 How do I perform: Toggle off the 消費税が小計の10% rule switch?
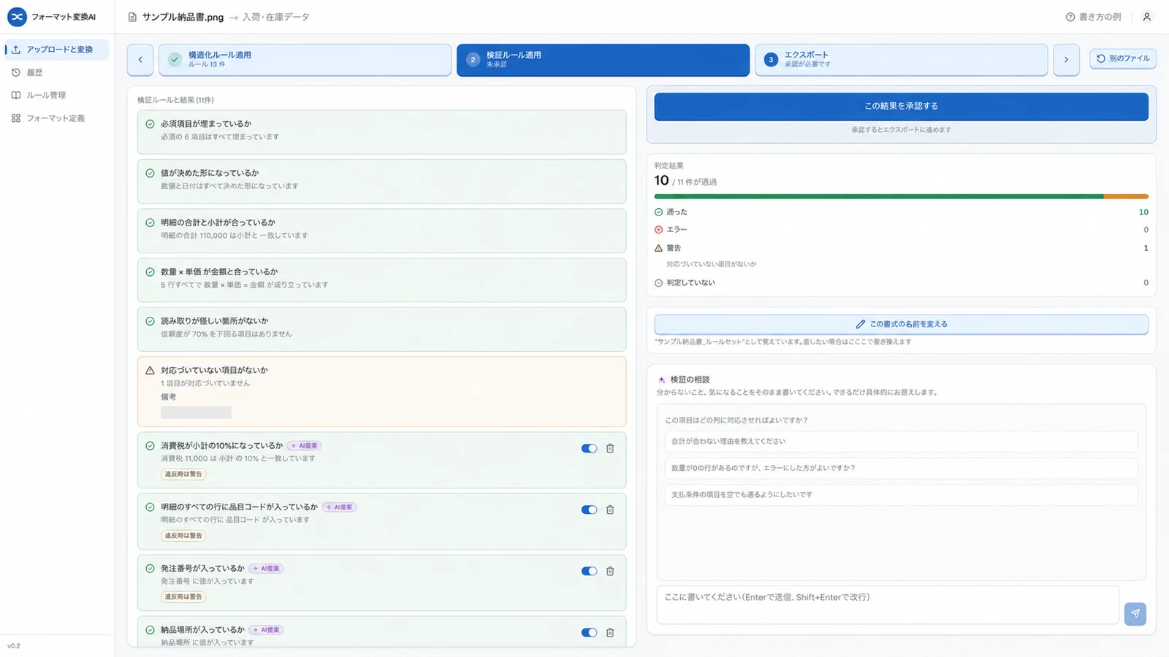589,448
